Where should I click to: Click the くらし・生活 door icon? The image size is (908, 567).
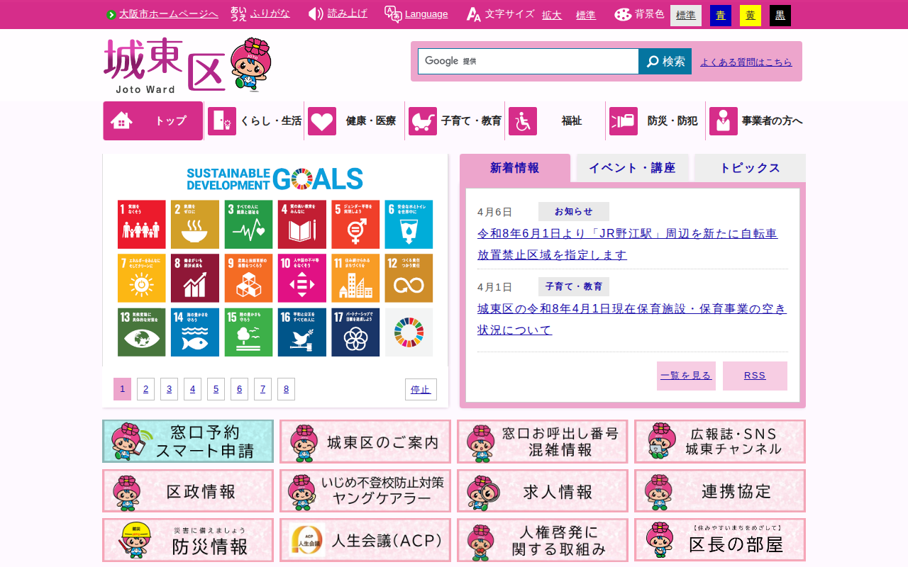coord(222,121)
